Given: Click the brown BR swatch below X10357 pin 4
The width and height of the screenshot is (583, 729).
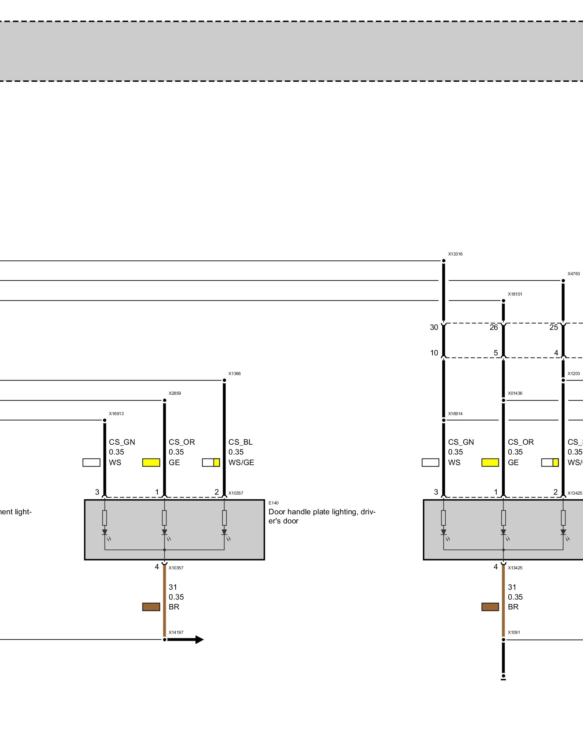Looking at the screenshot, I should (x=151, y=607).
